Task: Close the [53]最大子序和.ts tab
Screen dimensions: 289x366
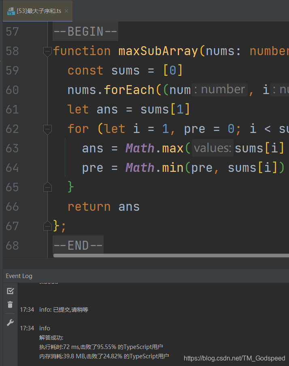Action: tap(66, 11)
